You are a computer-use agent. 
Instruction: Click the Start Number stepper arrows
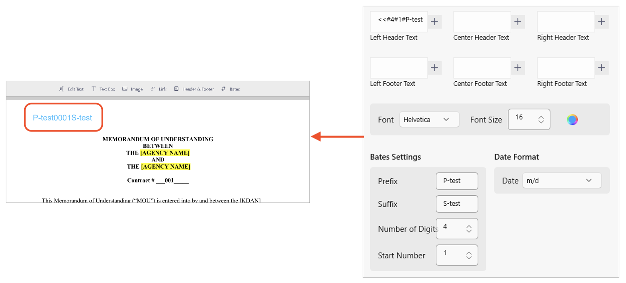pos(469,255)
